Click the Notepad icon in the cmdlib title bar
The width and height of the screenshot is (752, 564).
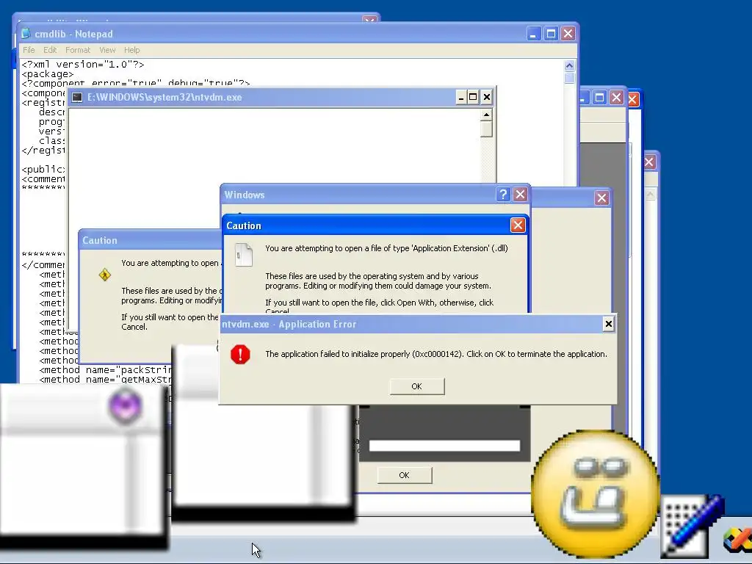click(x=26, y=34)
